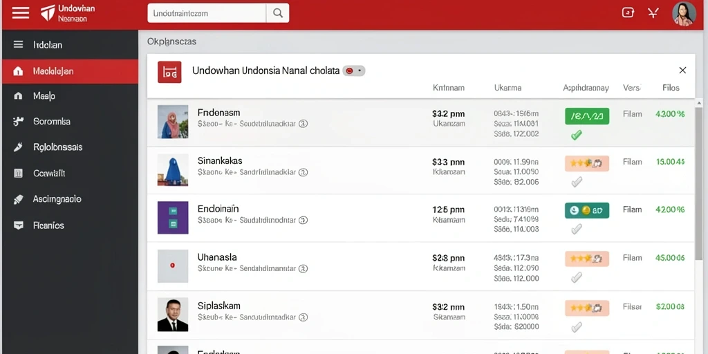
Task: Toggle the red switch beside panel title
Action: tap(353, 71)
